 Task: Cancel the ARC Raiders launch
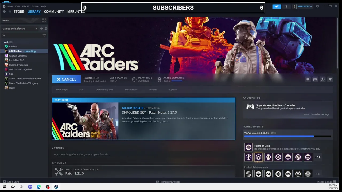[66, 79]
